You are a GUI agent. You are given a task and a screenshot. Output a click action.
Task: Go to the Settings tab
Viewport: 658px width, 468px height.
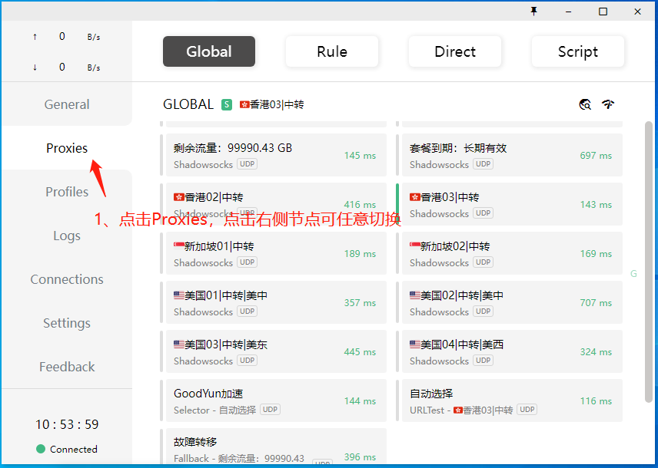tap(67, 323)
